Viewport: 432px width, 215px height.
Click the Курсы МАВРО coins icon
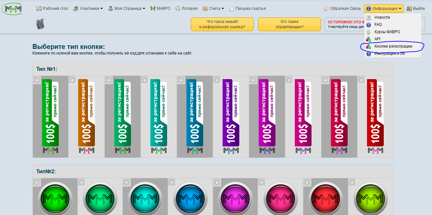point(369,32)
